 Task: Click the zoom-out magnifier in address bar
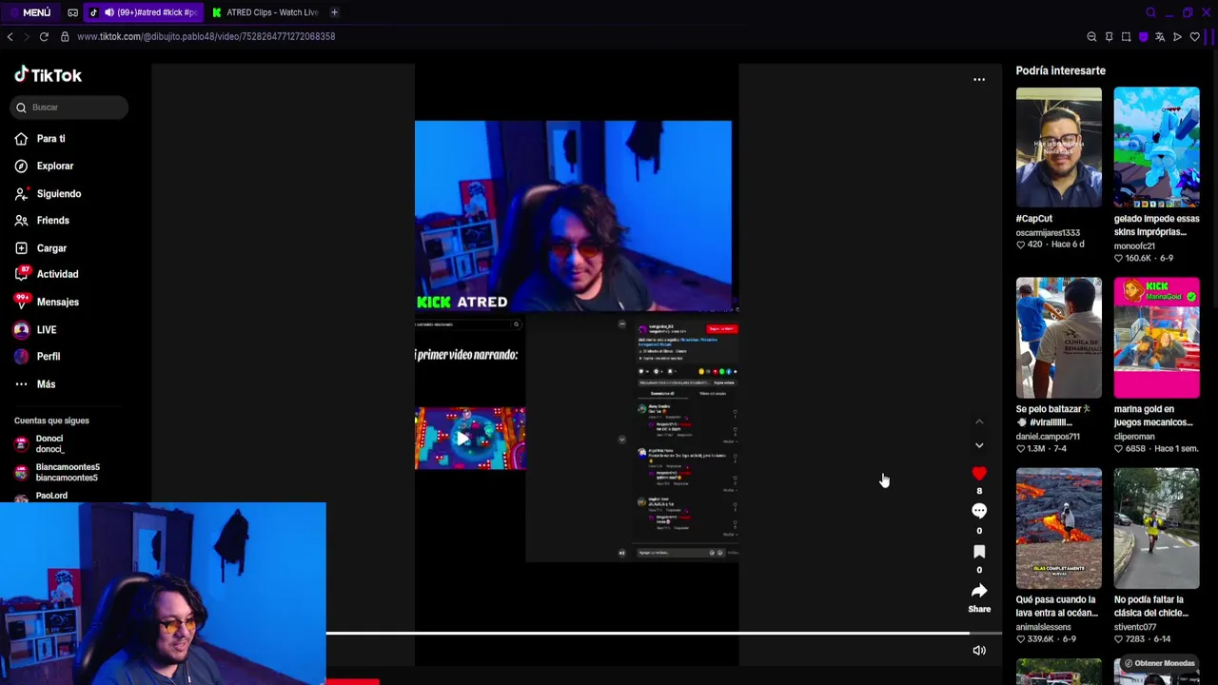pyautogui.click(x=1091, y=37)
